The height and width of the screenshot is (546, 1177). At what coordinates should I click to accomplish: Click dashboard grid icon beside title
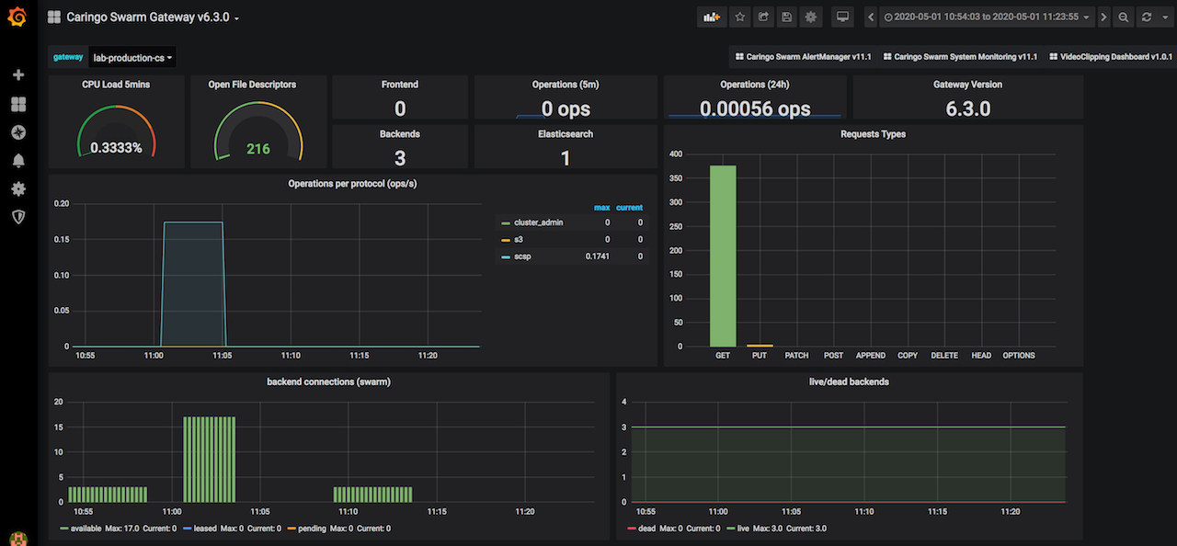(53, 17)
